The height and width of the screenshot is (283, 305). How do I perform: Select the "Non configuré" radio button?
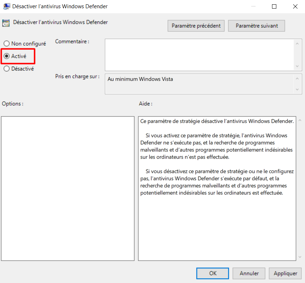tap(6, 43)
